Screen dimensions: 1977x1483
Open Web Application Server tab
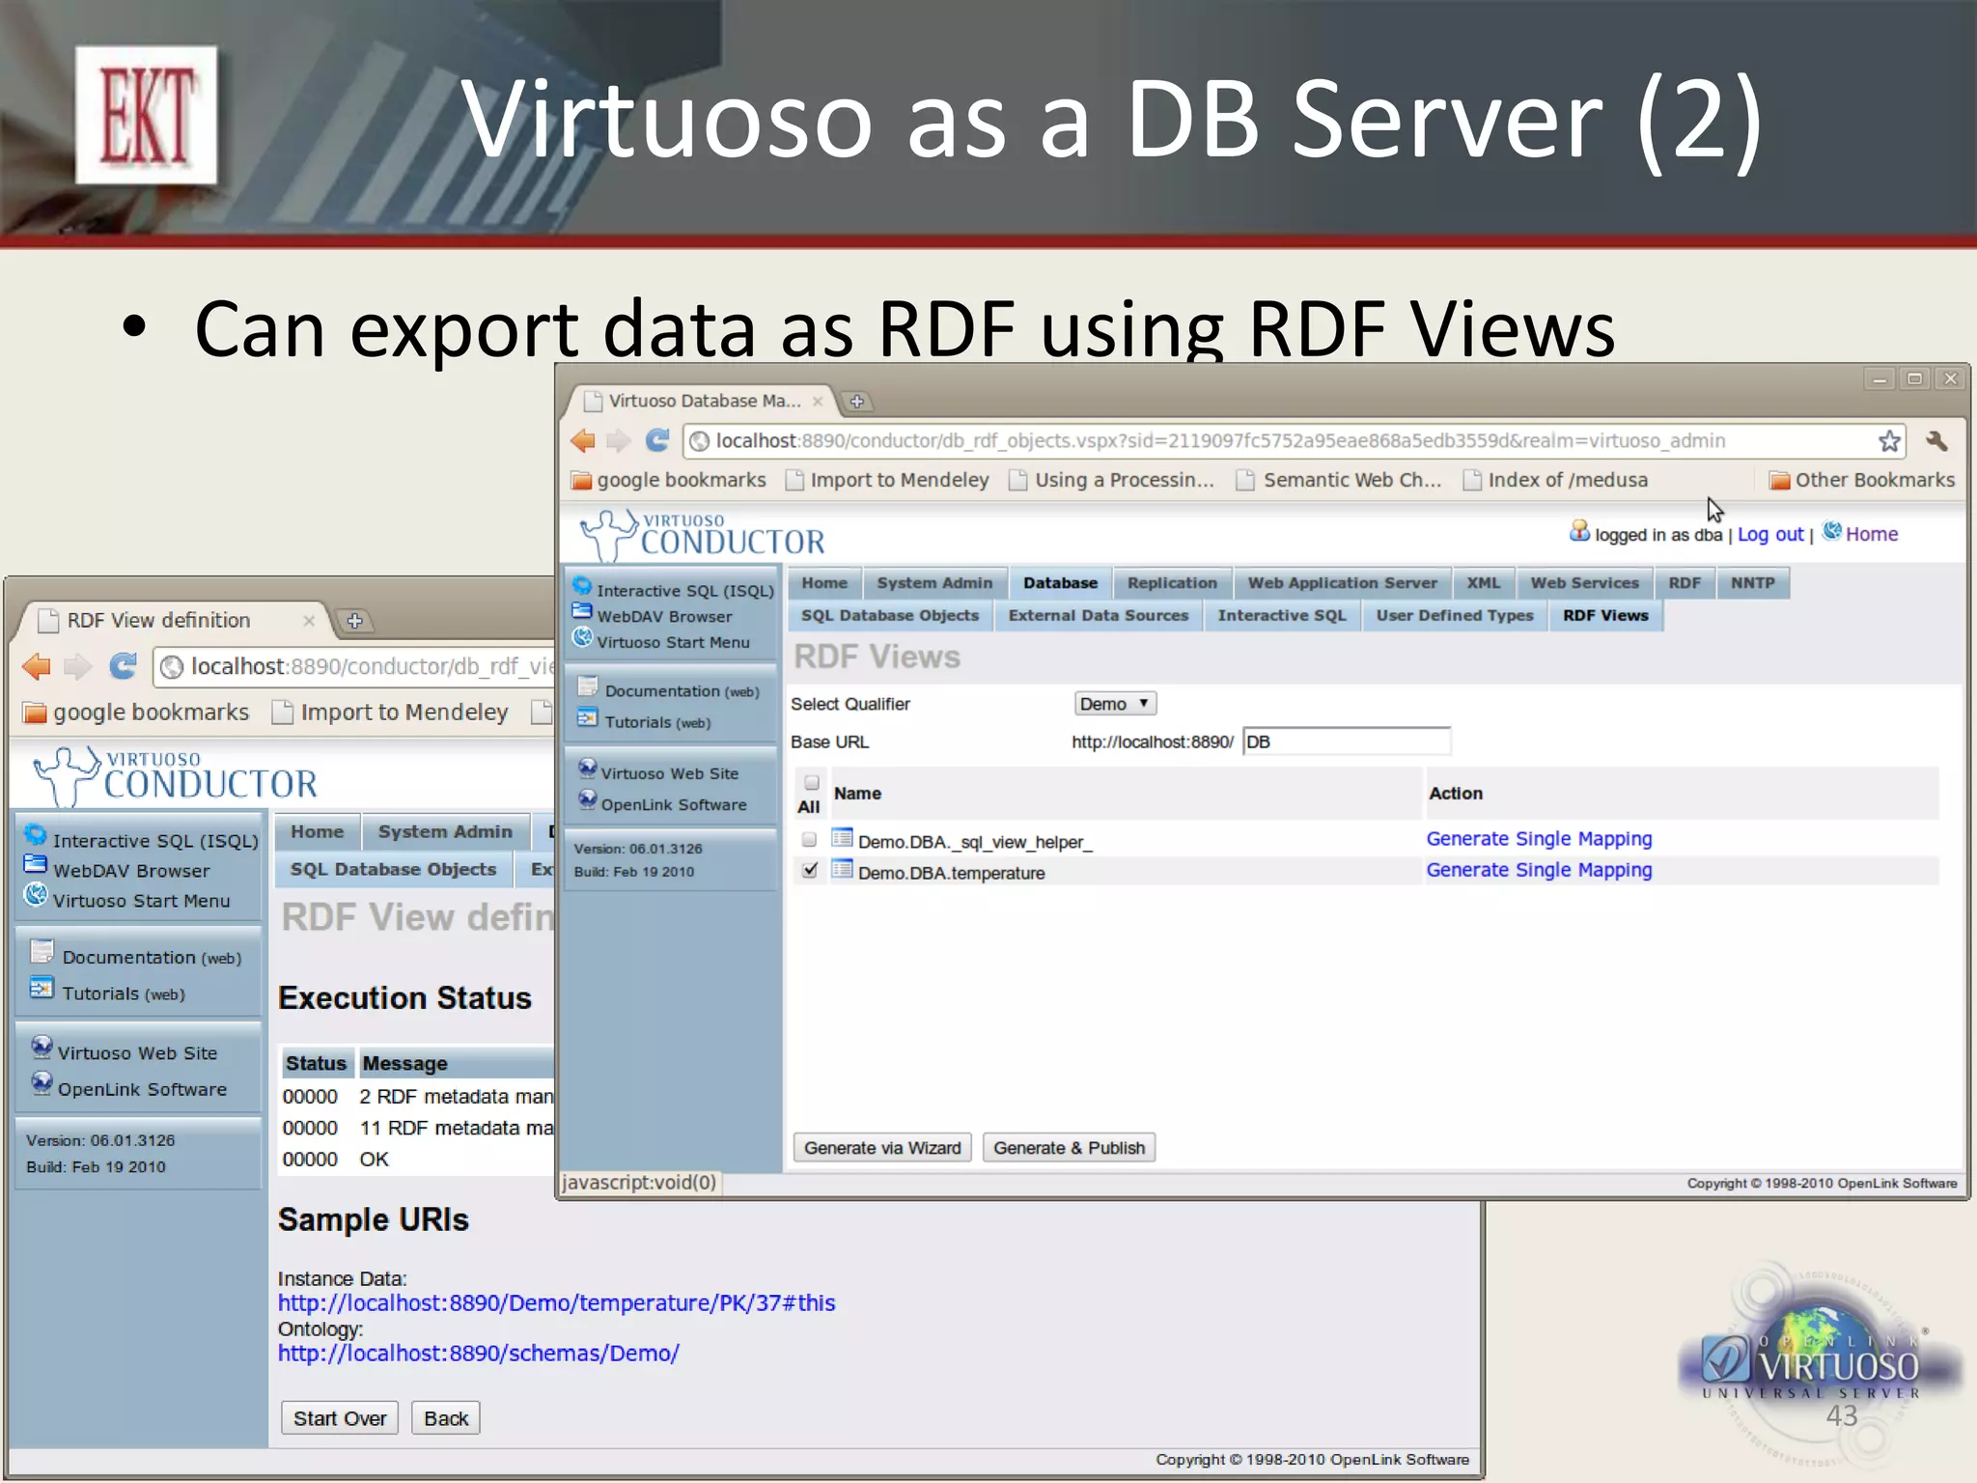tap(1342, 583)
